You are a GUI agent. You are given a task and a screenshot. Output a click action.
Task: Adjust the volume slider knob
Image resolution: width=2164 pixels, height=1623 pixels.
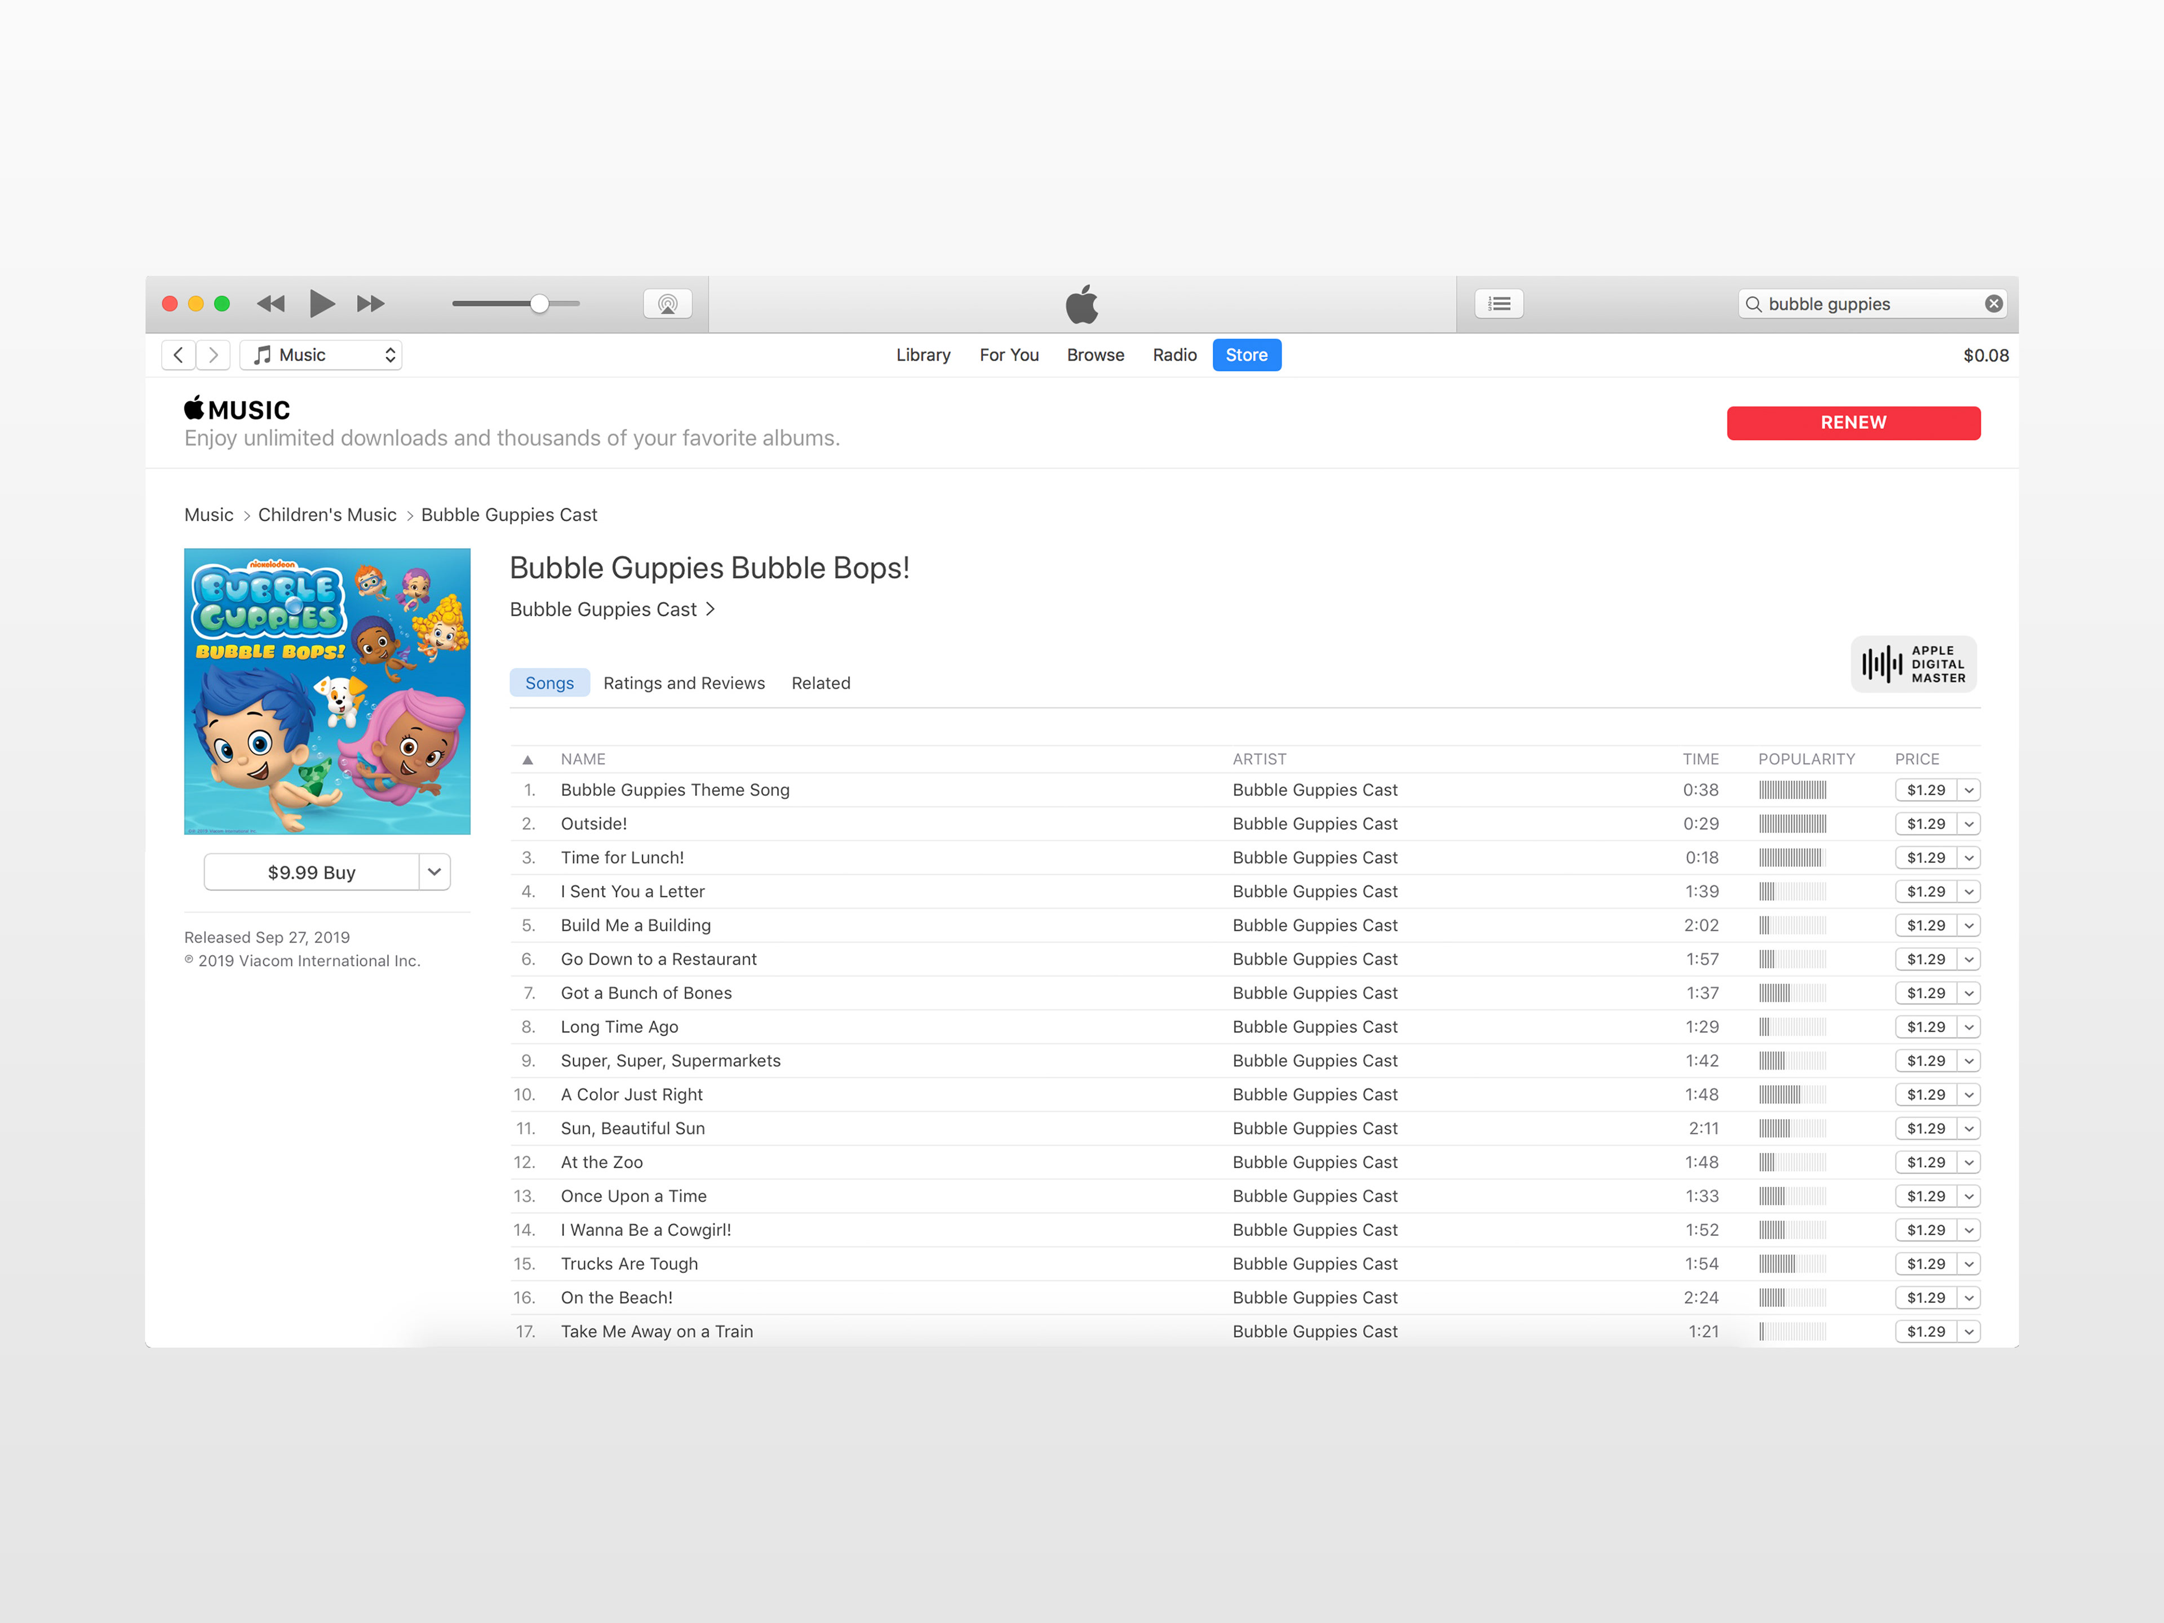(539, 303)
